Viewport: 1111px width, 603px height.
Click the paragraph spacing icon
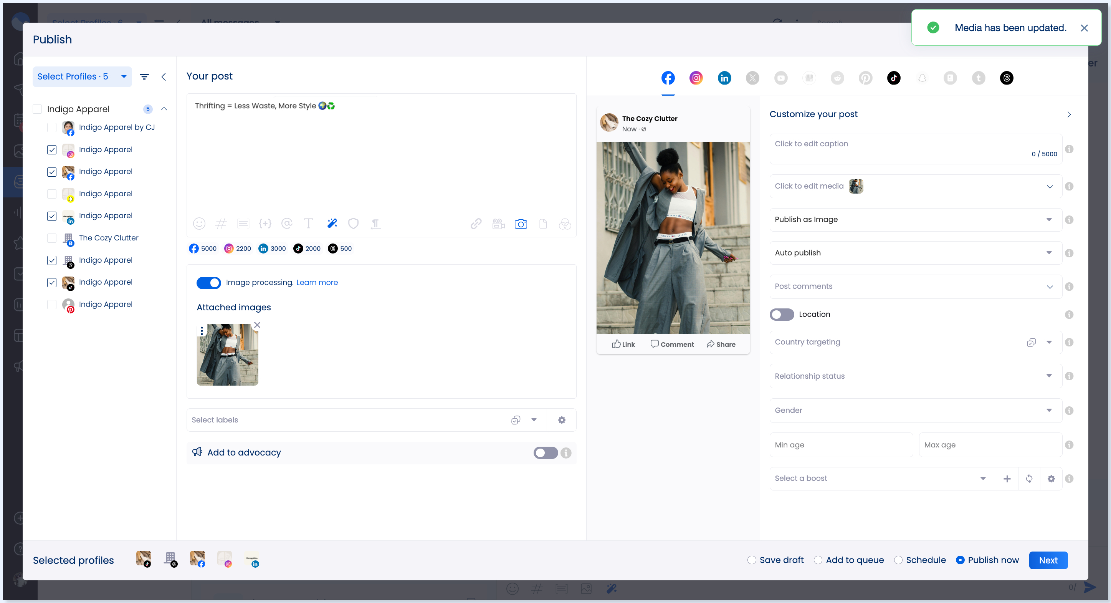tap(376, 224)
